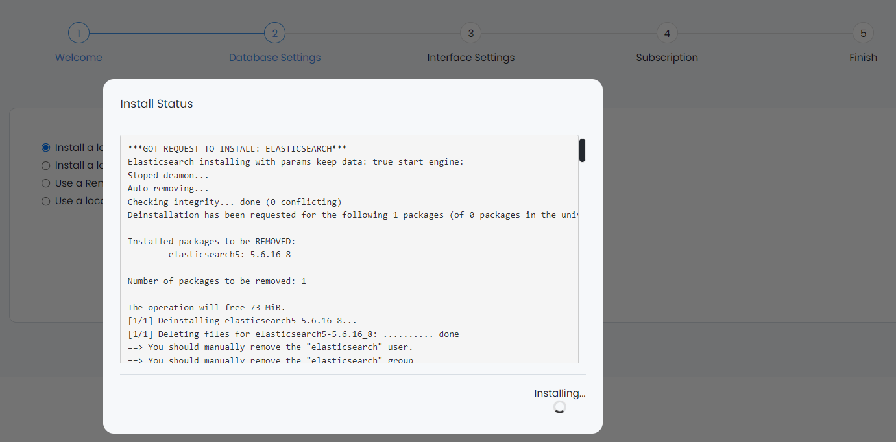Click the log panel scrollbar thumb
The height and width of the screenshot is (442, 896).
tap(582, 150)
